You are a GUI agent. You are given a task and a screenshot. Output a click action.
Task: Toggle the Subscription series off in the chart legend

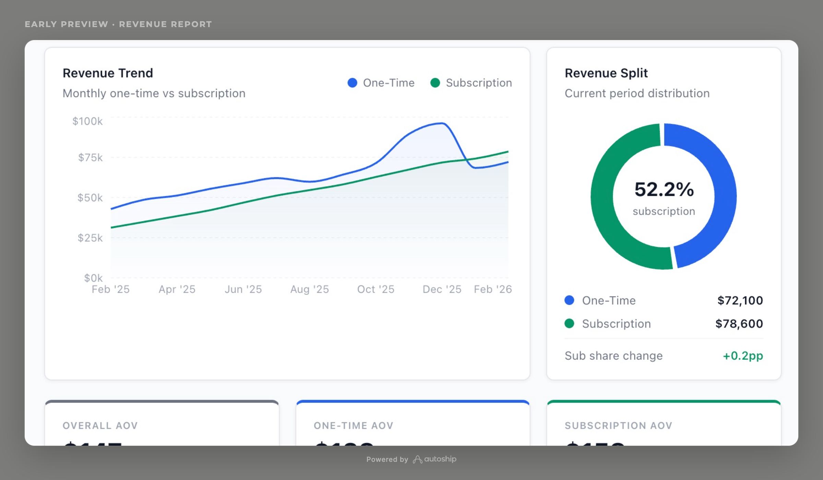tap(472, 83)
